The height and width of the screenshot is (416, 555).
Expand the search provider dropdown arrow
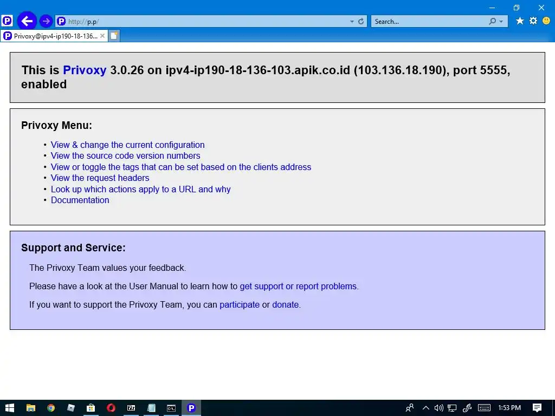tap(501, 22)
